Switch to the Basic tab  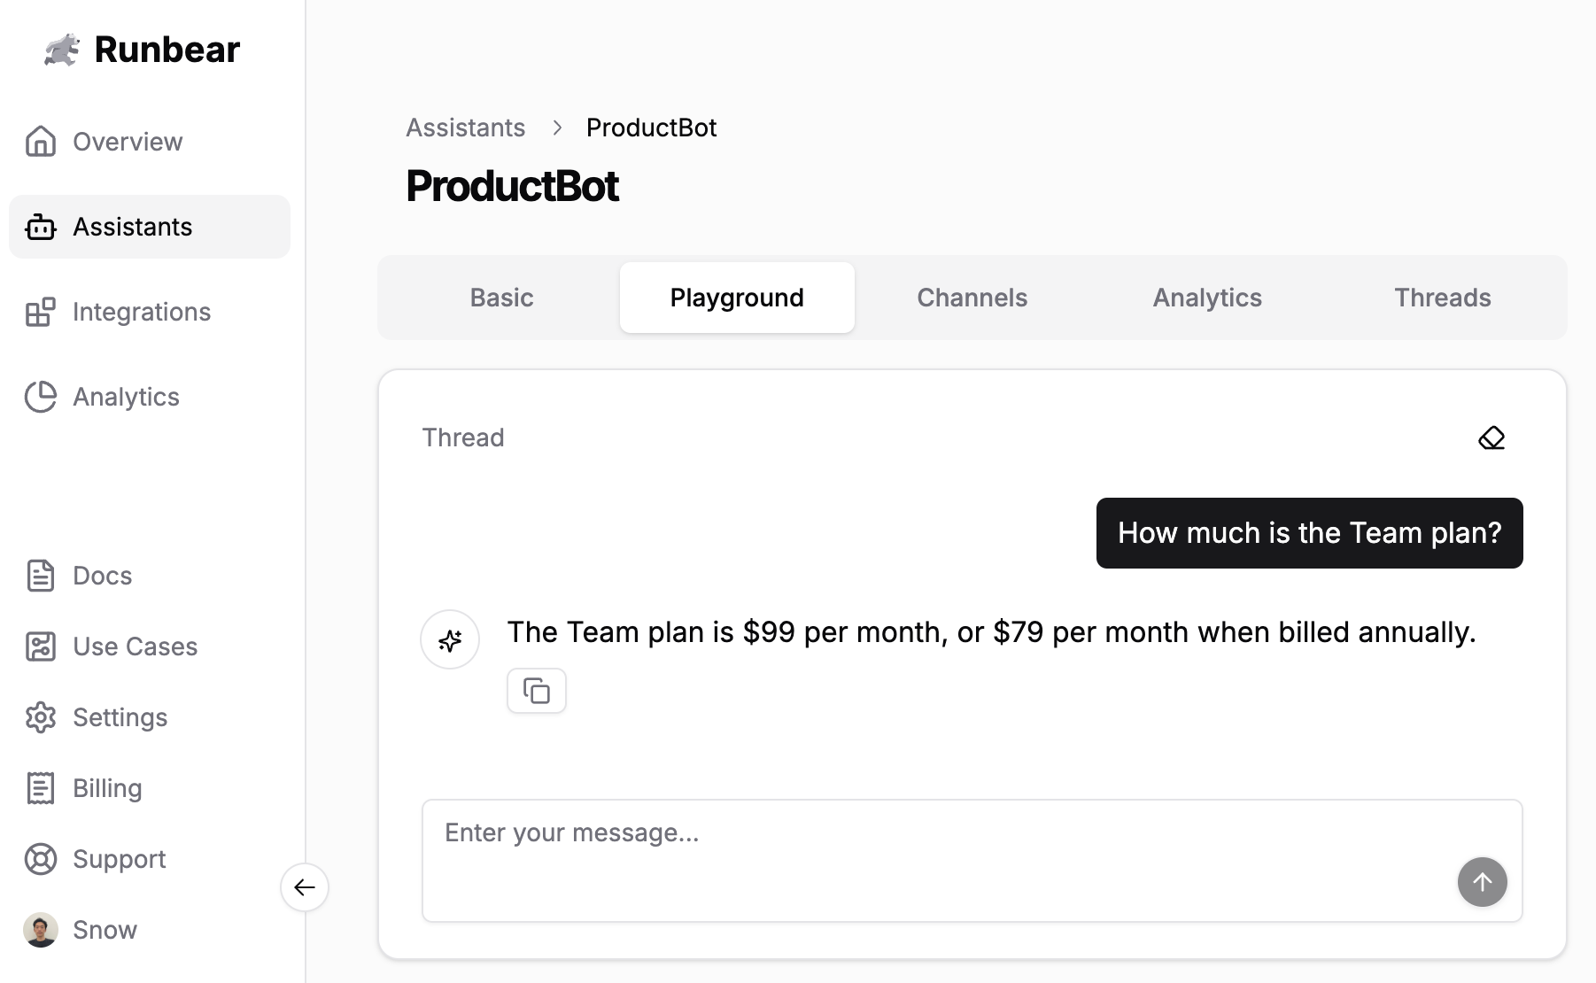click(501, 298)
